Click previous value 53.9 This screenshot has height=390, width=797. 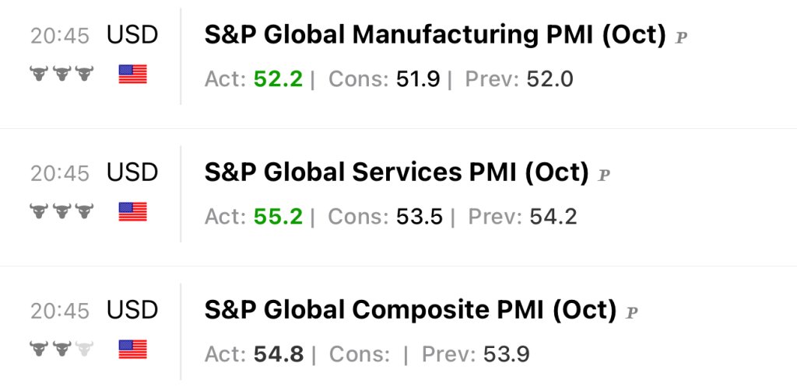(507, 354)
